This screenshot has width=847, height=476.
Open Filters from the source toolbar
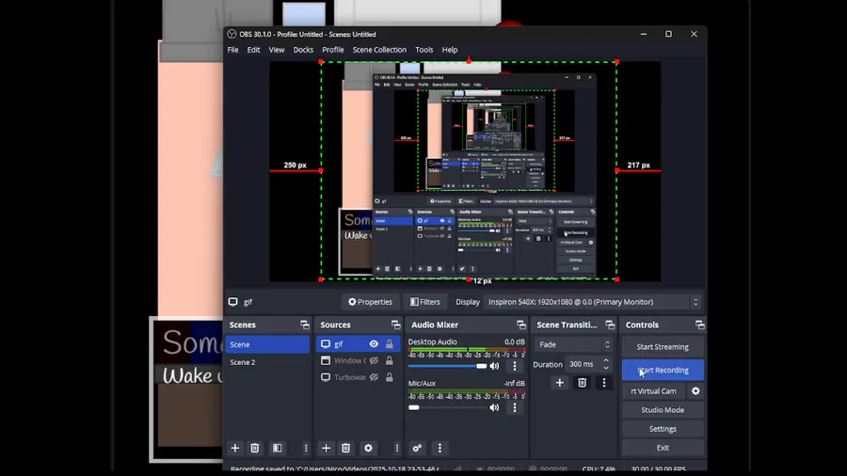coord(425,302)
